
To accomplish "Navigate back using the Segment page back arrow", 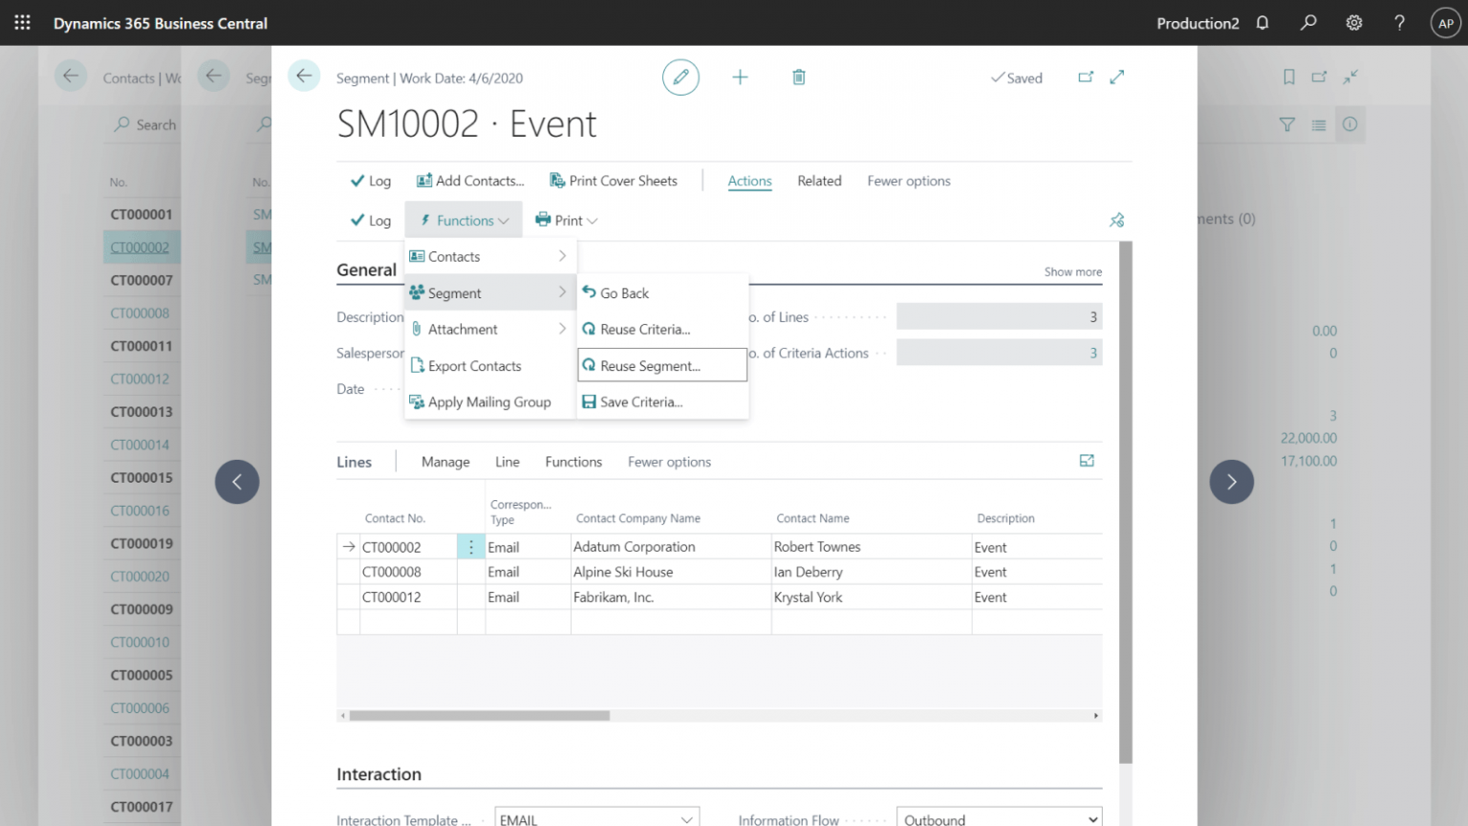I will tap(304, 75).
